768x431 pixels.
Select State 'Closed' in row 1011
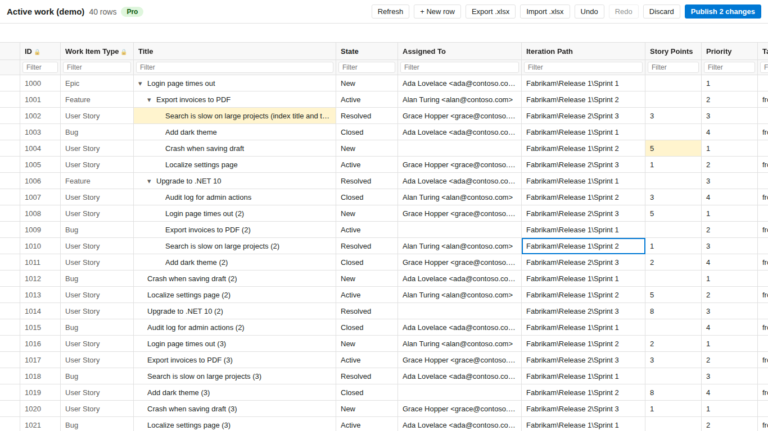click(367, 263)
